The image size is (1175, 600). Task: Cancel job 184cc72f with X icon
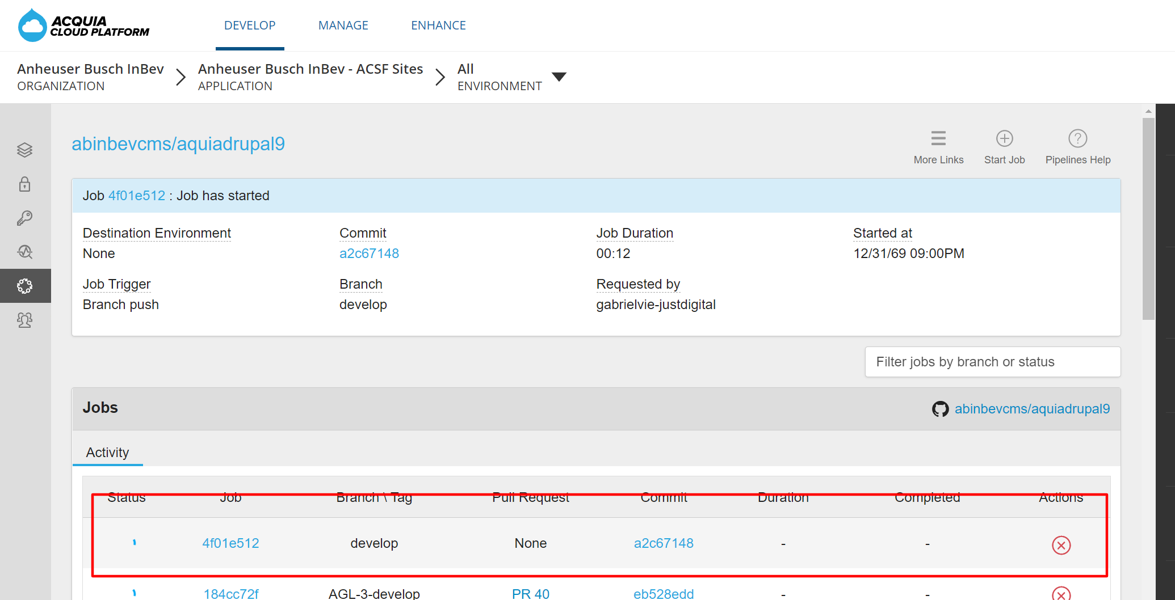[x=1061, y=594]
